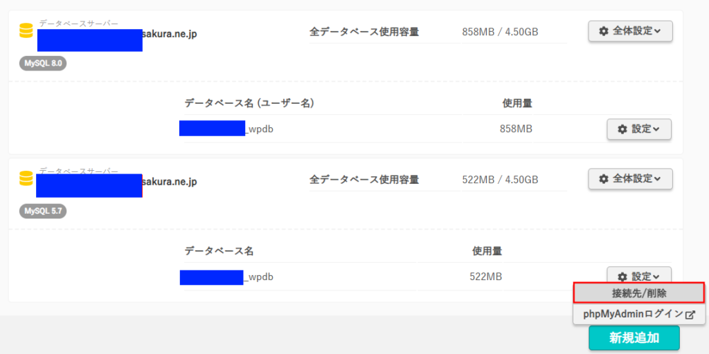Click the 522MB / 4.50GB usage text
The width and height of the screenshot is (709, 354).
coord(500,180)
